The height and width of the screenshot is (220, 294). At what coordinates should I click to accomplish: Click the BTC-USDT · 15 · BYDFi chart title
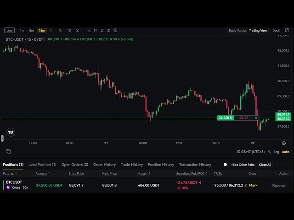click(x=25, y=39)
